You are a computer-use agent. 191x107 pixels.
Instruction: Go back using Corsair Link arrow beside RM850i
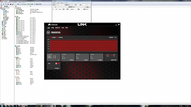click(48, 32)
